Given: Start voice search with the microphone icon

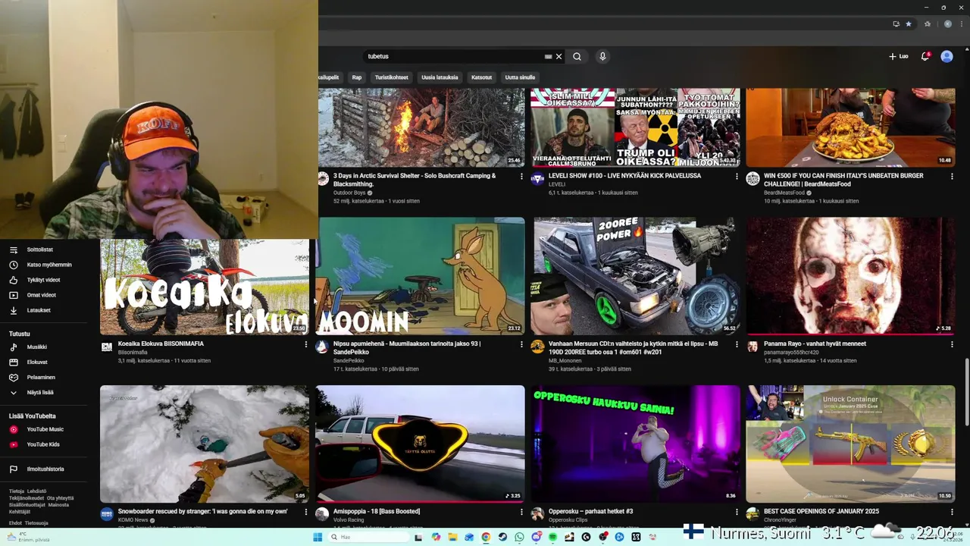Looking at the screenshot, I should (602, 56).
